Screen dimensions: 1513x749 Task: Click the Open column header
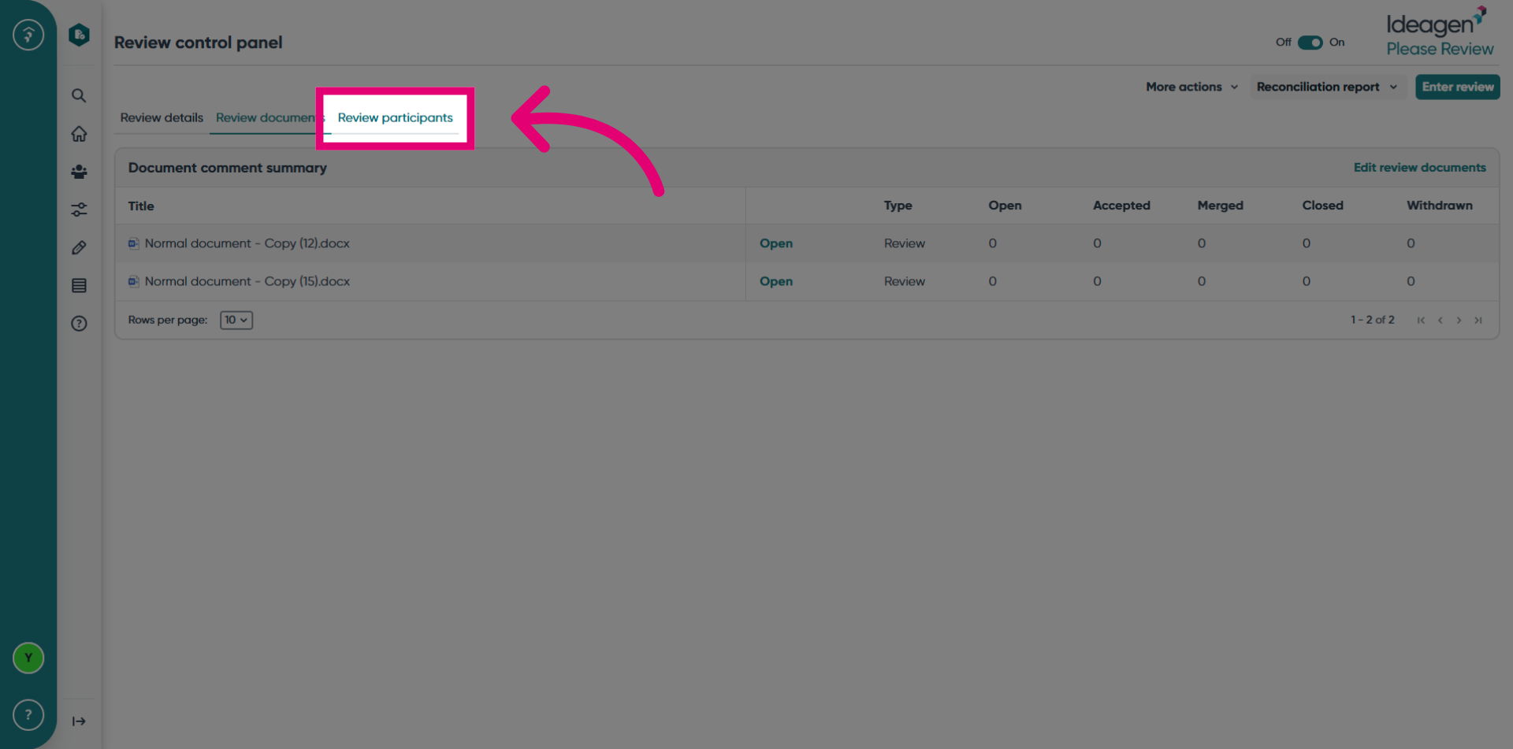(x=1005, y=206)
